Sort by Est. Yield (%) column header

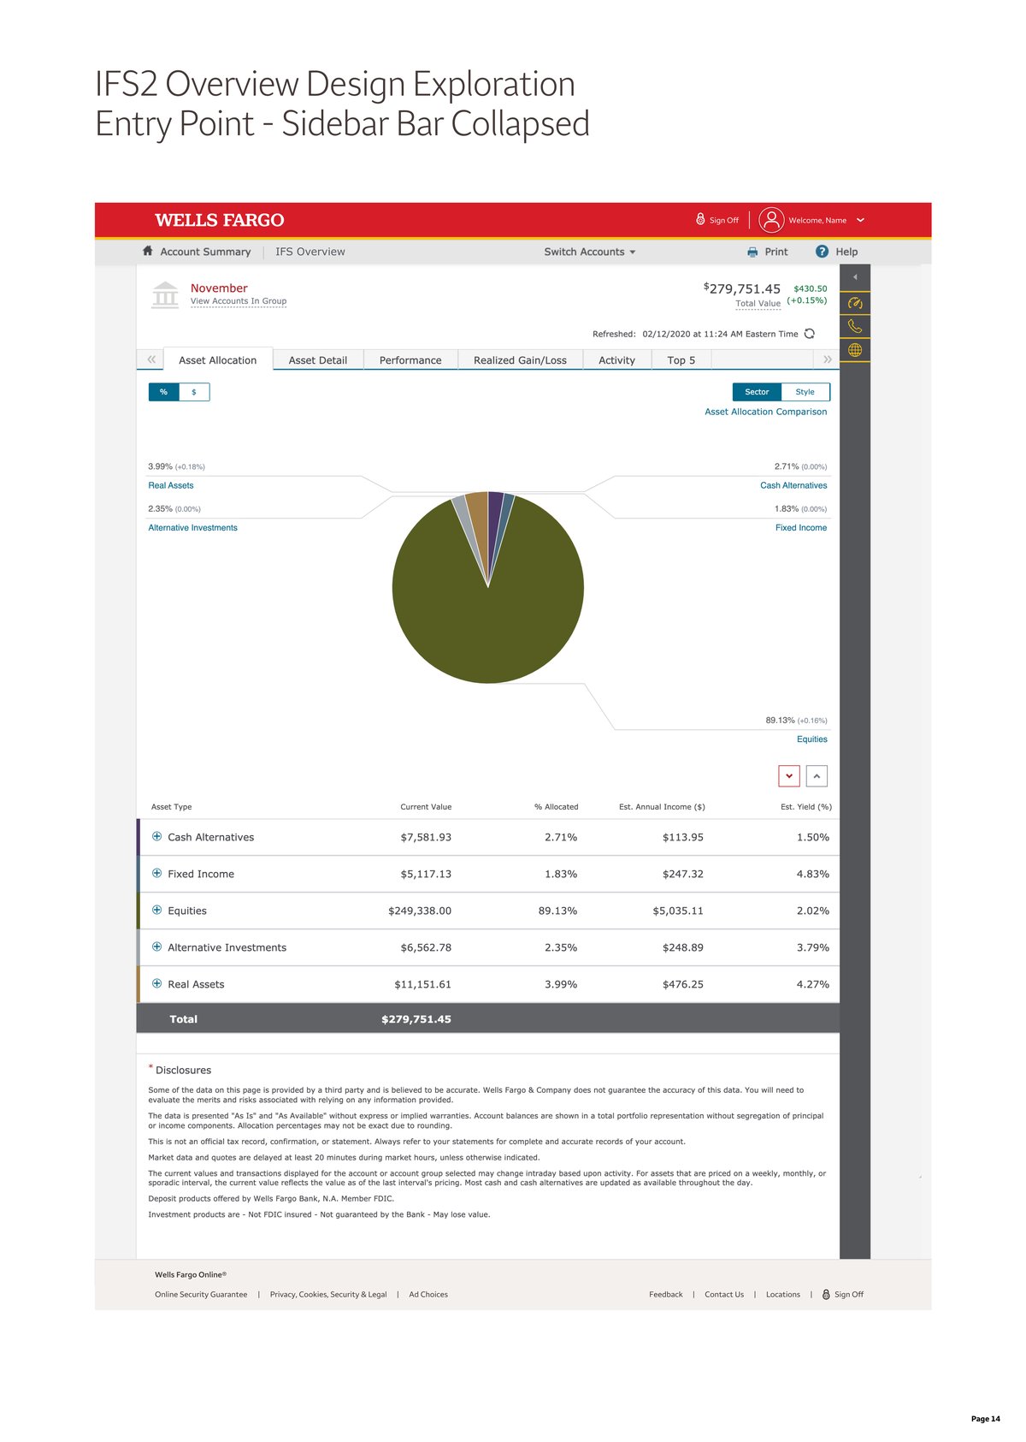pyautogui.click(x=806, y=806)
